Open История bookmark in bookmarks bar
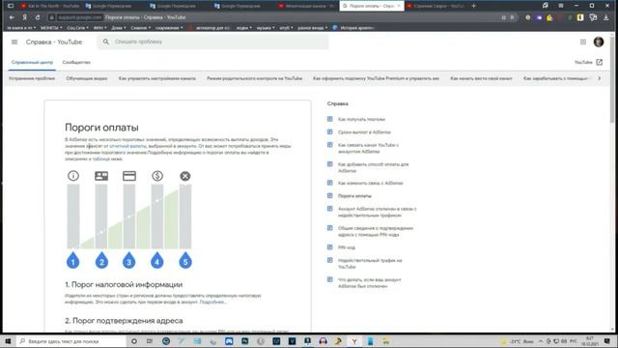 [353, 28]
